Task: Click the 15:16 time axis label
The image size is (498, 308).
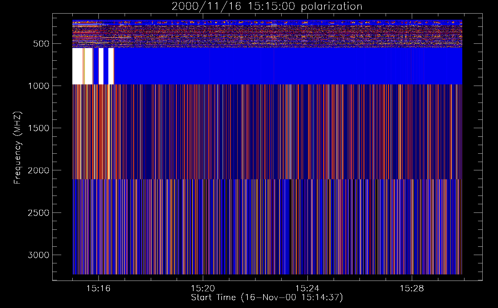Action: 98,289
